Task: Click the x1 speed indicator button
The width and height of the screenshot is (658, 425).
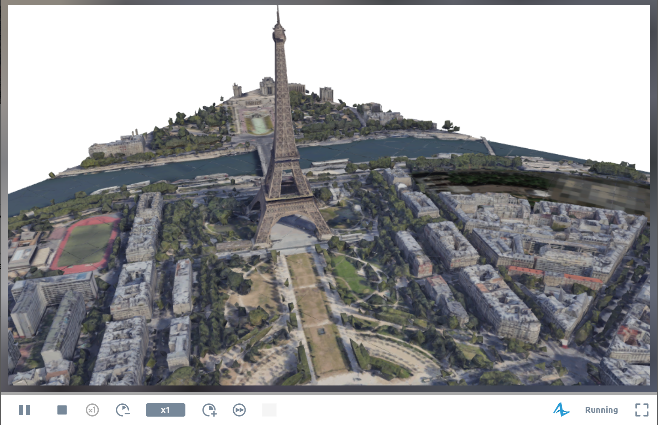Action: [165, 410]
